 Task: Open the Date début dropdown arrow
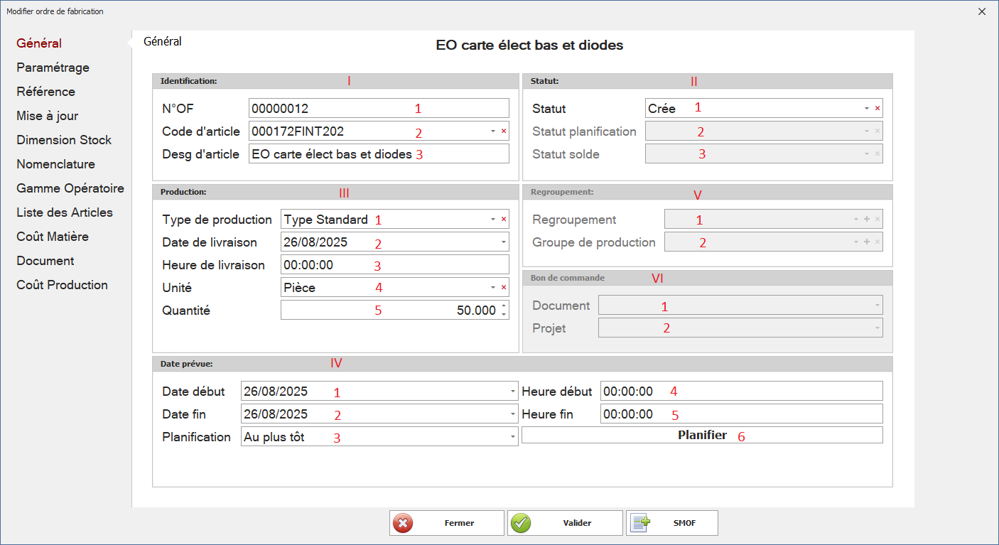513,392
